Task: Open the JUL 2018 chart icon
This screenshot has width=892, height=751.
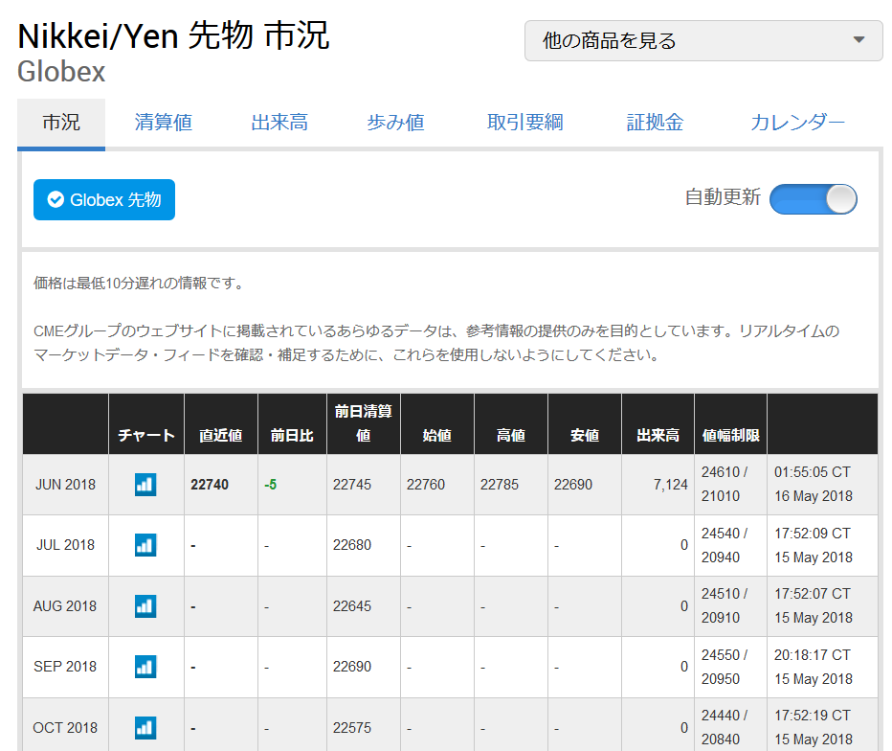Action: [145, 545]
